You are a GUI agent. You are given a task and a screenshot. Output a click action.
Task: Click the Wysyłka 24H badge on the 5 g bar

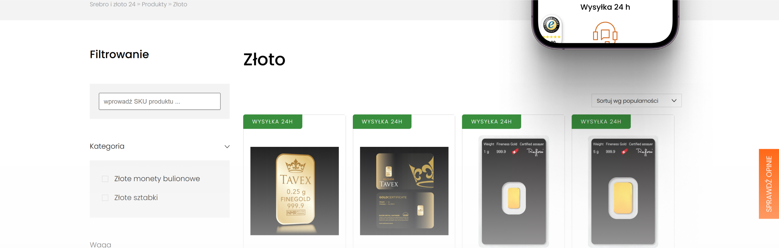[x=601, y=122]
